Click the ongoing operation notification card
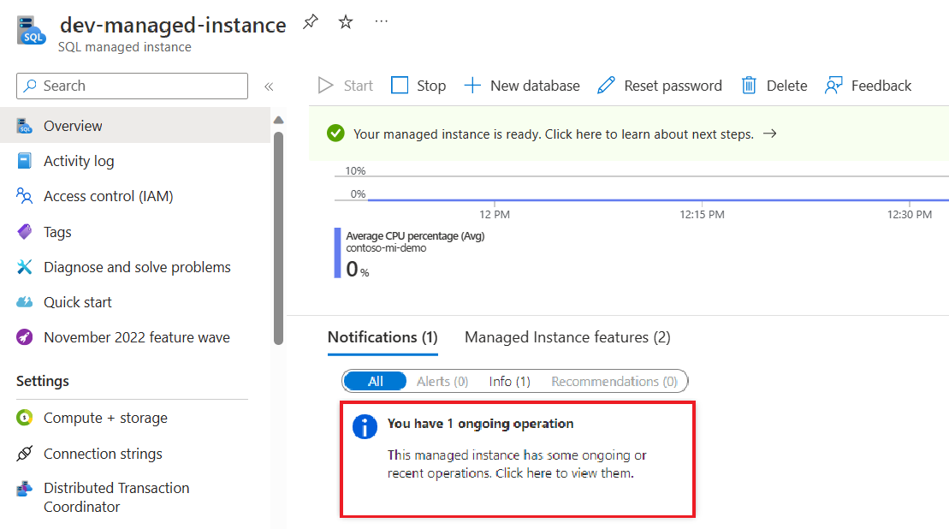The width and height of the screenshot is (949, 529). pos(517,458)
